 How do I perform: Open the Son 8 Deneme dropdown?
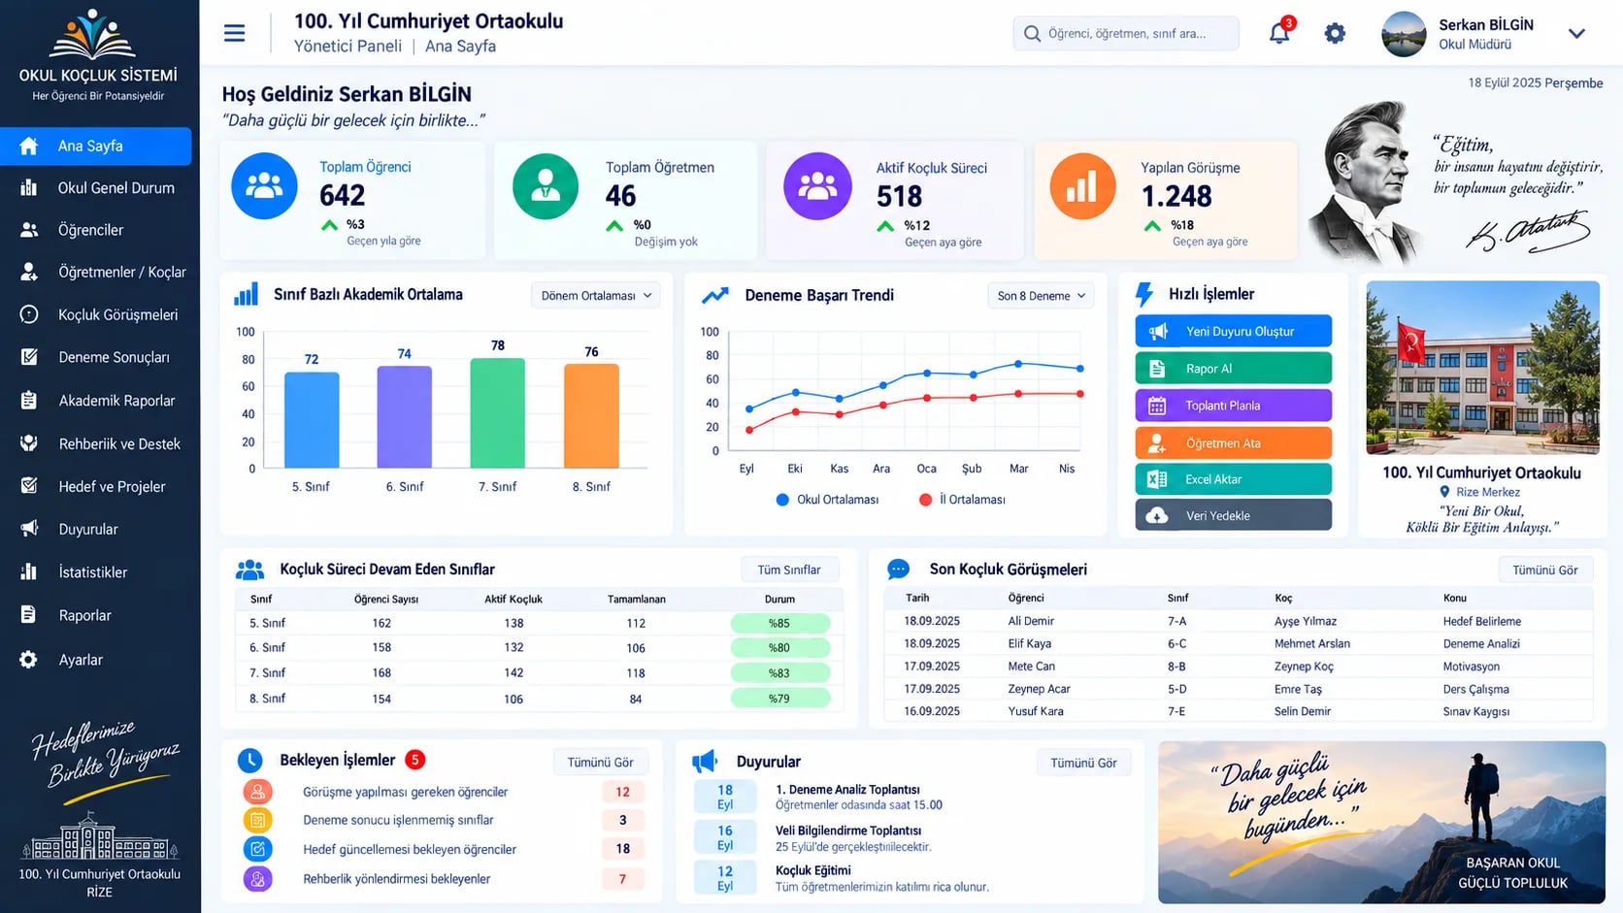pos(1041,296)
